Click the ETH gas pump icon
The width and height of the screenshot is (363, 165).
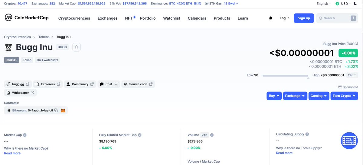207,4
